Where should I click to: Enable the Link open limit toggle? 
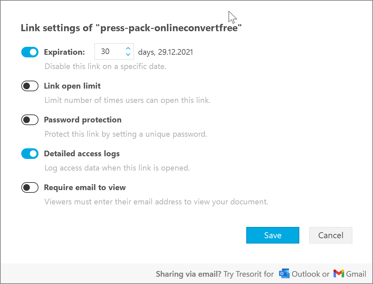tap(30, 86)
